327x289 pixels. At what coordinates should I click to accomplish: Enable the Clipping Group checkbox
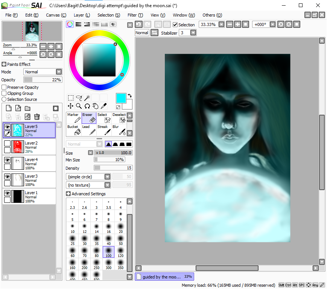4,93
